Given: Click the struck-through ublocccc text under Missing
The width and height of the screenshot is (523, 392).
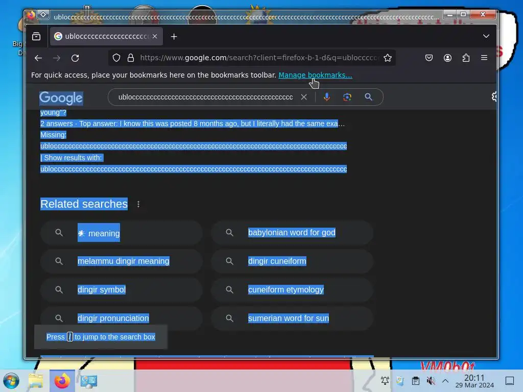Looking at the screenshot, I should point(194,146).
